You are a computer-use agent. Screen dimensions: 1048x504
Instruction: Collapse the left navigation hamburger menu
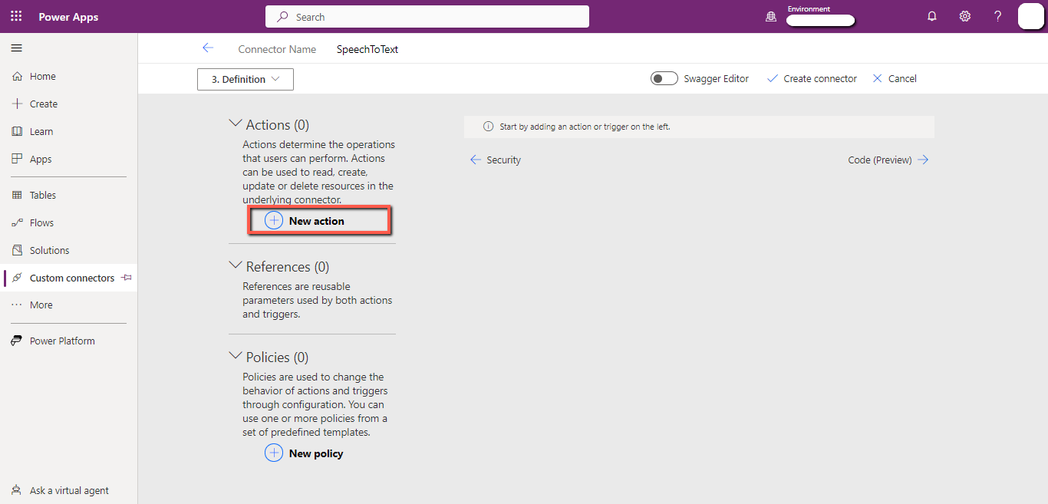[x=16, y=48]
